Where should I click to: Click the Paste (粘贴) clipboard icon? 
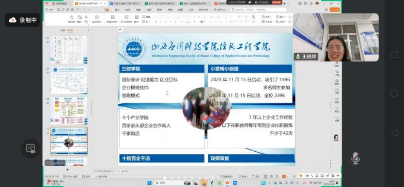80,17
